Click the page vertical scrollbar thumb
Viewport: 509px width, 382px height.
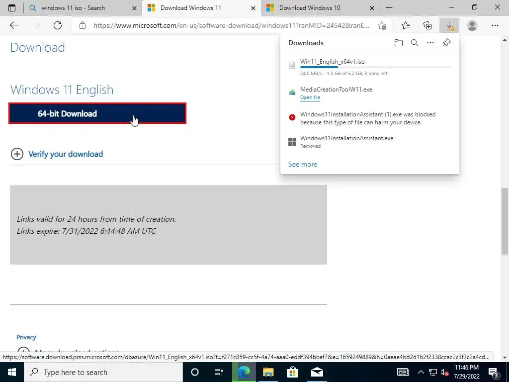505,221
